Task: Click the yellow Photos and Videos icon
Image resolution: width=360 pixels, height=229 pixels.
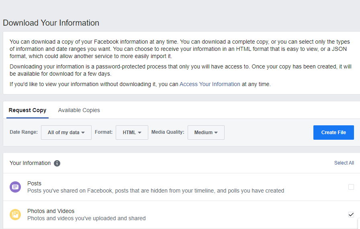Action: [15, 215]
